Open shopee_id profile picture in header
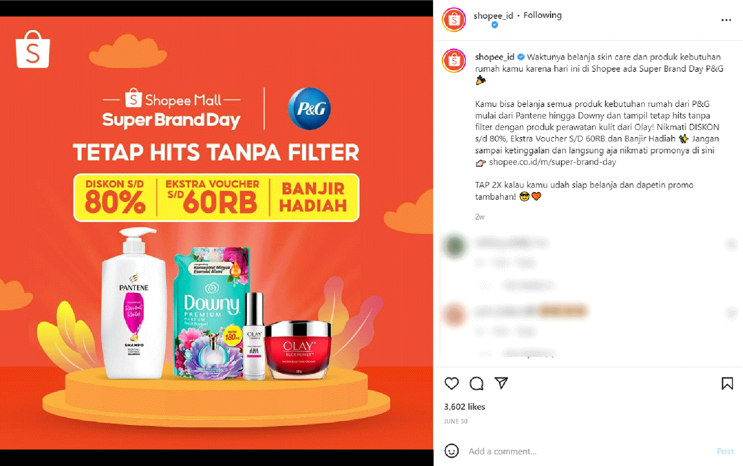743x466 pixels. pyautogui.click(x=454, y=20)
